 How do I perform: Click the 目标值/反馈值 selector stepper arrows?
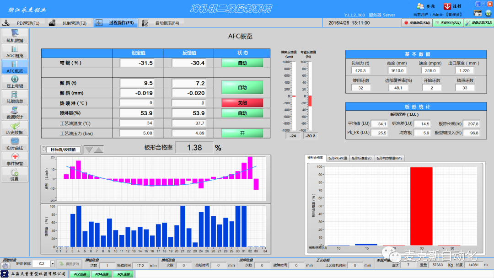pos(44,150)
